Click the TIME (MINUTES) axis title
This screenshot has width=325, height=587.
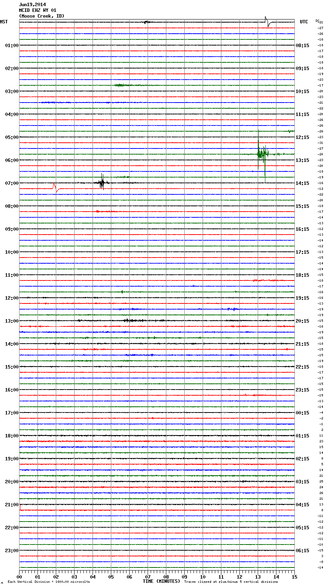click(161, 581)
